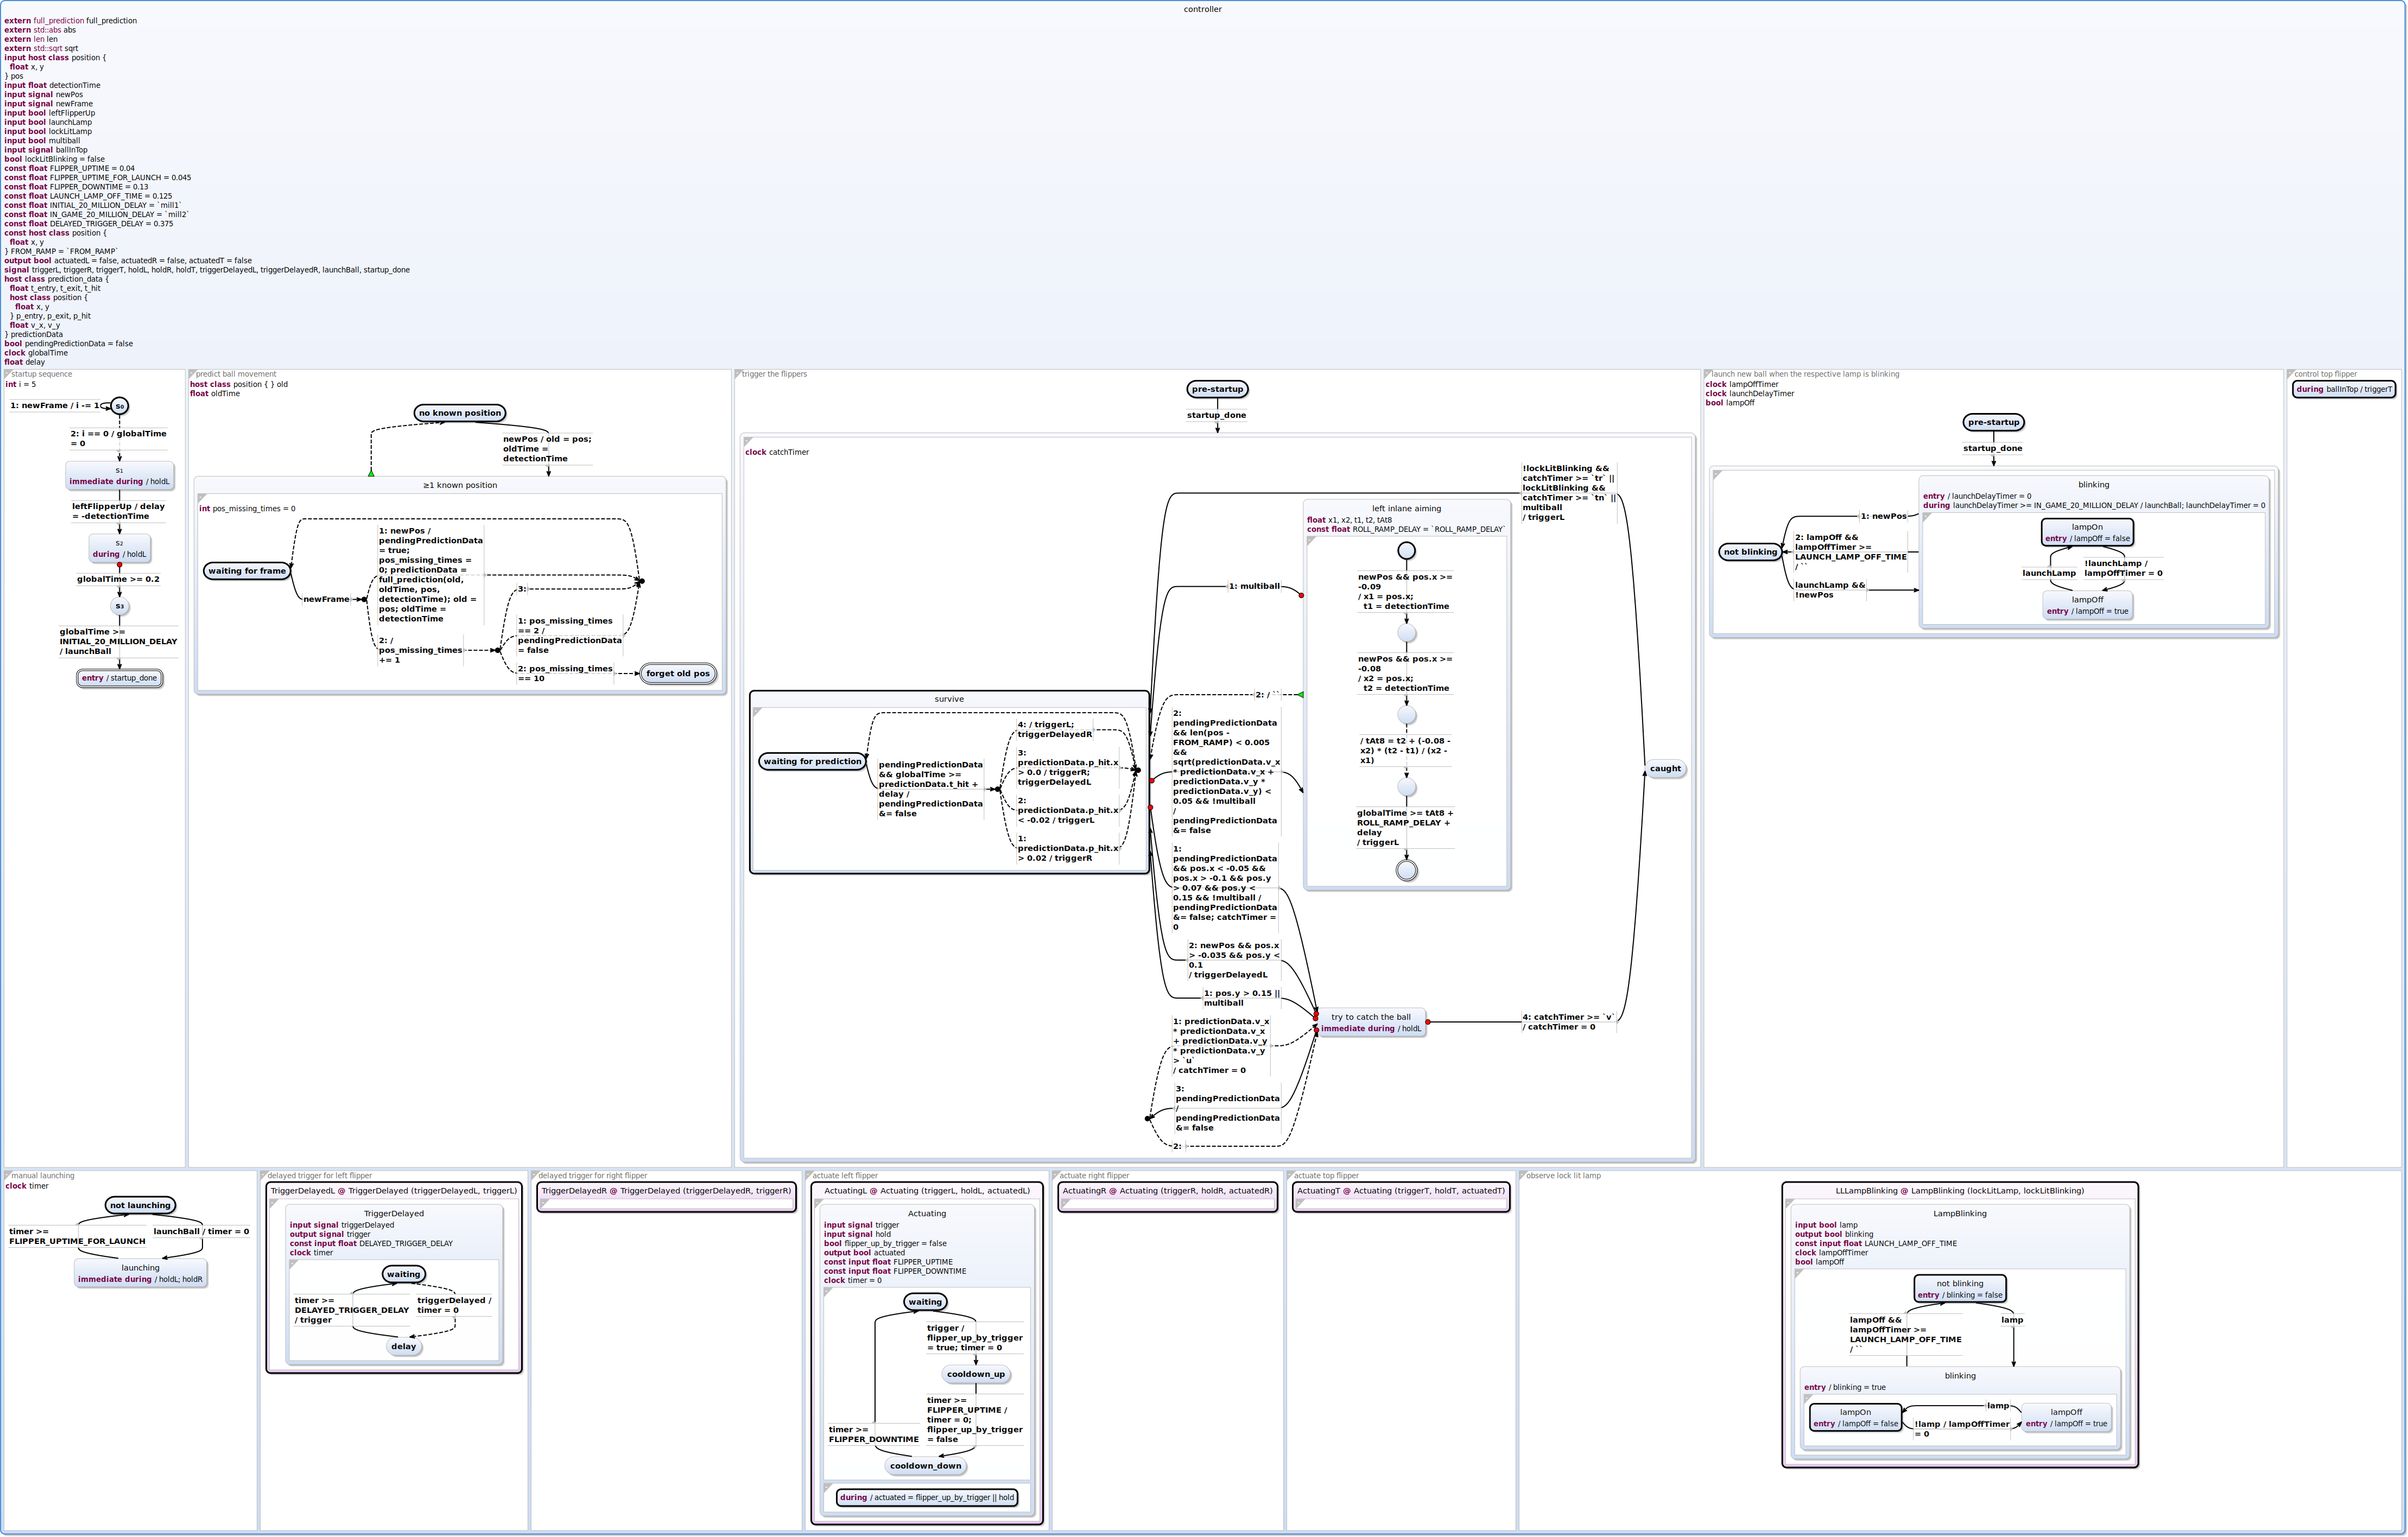Select state s1 with 'immediate during / holdL'

pos(119,476)
